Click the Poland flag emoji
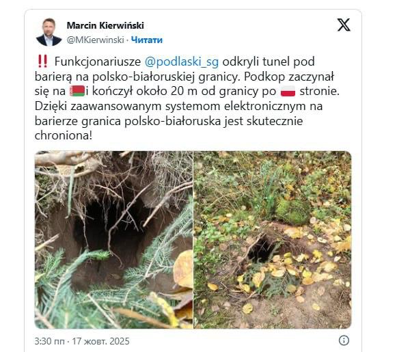The width and height of the screenshot is (410, 352). click(x=288, y=91)
